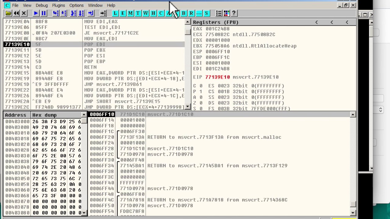Open Debugging options via the list icon
390x219 pixels.
point(218,13)
